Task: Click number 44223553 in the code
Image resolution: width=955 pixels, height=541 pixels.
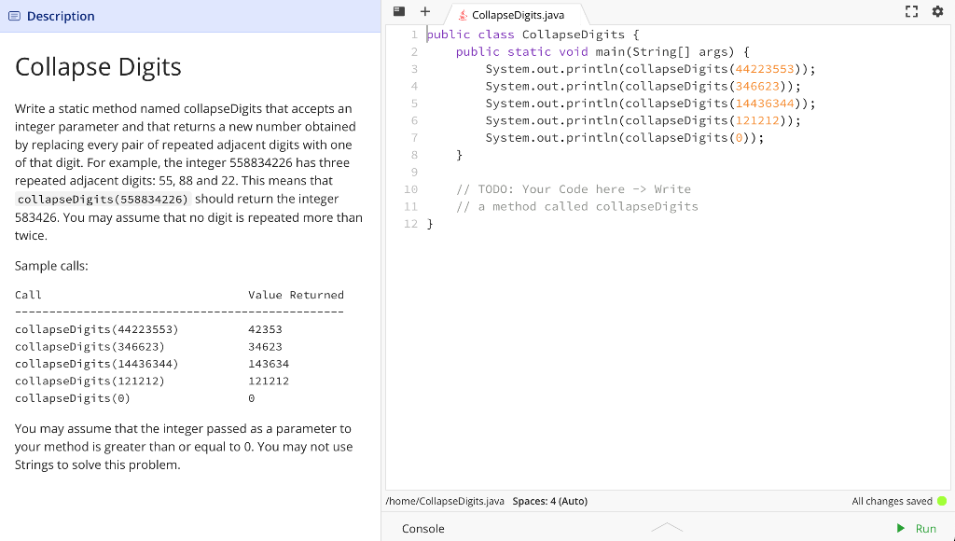Action: point(765,69)
